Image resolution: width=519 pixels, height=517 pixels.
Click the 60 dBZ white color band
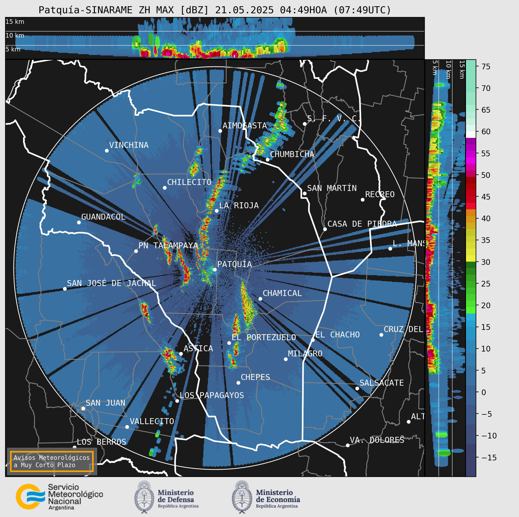click(471, 135)
